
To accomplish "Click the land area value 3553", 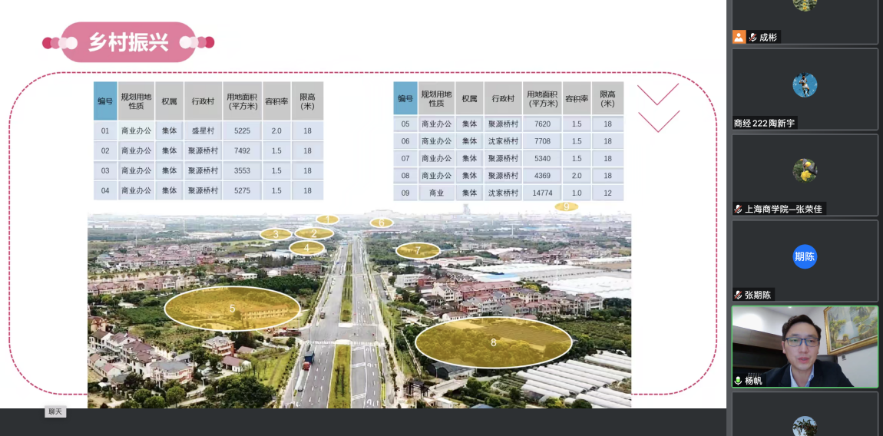I will (x=242, y=170).
